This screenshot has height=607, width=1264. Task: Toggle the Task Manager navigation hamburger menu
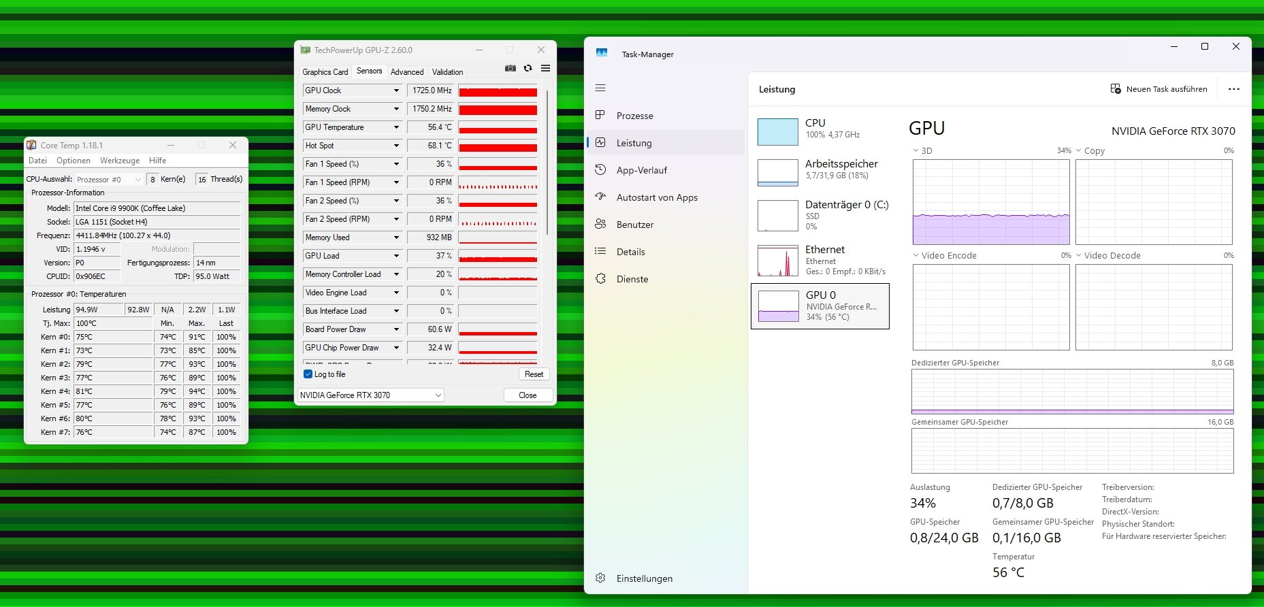coord(600,88)
